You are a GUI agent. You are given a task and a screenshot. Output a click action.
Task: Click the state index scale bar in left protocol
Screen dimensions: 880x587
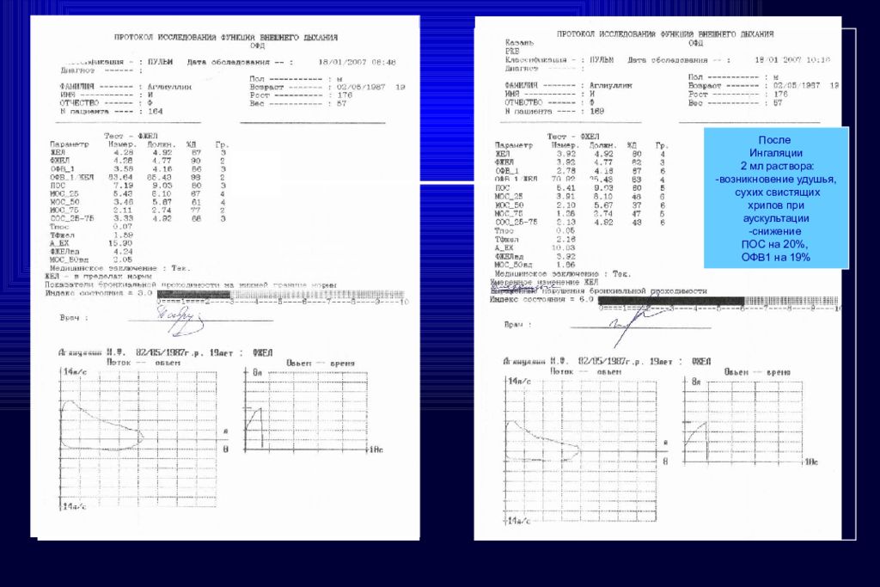(281, 294)
